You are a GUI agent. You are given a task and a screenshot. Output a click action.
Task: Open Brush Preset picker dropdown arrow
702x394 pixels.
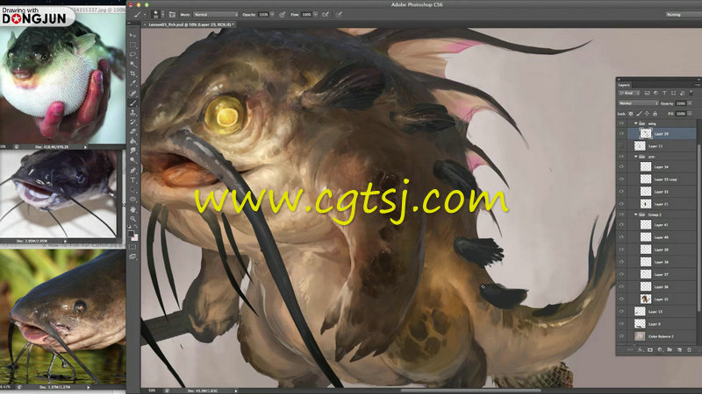coord(163,14)
